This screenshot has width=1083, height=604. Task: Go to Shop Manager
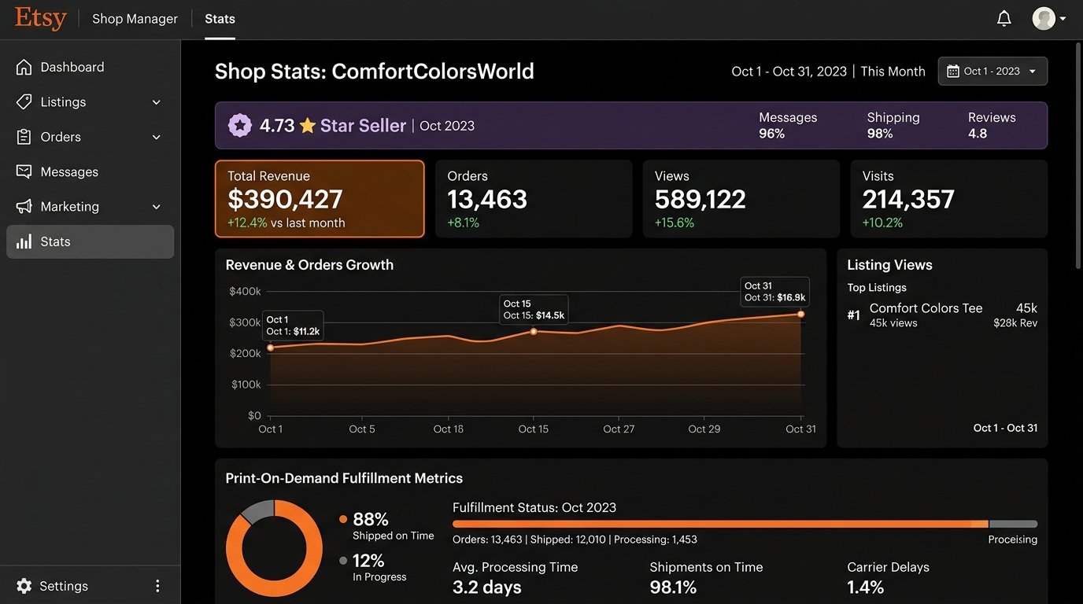[135, 18]
